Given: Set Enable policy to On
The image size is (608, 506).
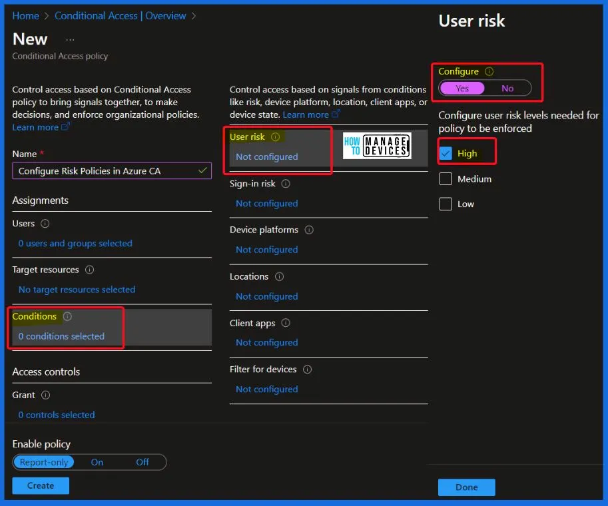Looking at the screenshot, I should [x=97, y=462].
